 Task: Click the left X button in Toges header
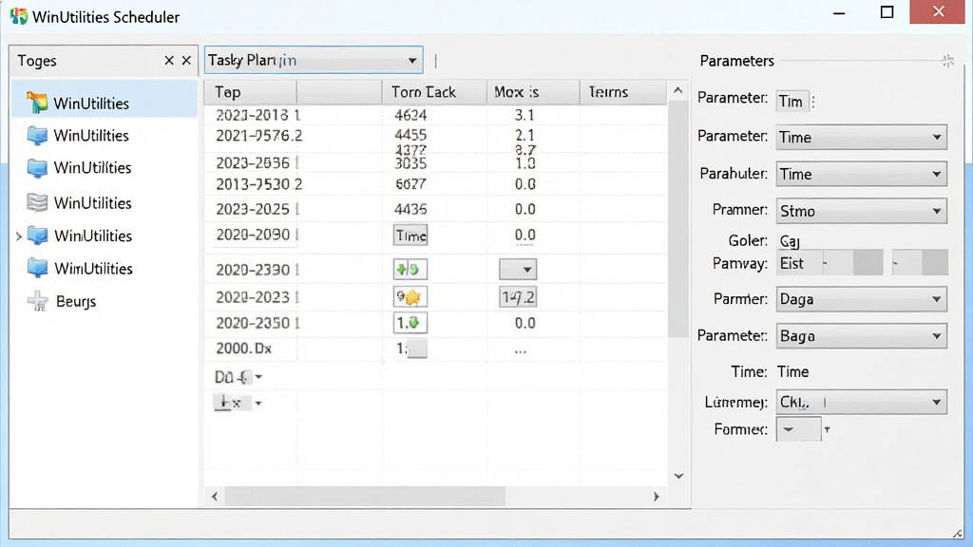[x=169, y=60]
